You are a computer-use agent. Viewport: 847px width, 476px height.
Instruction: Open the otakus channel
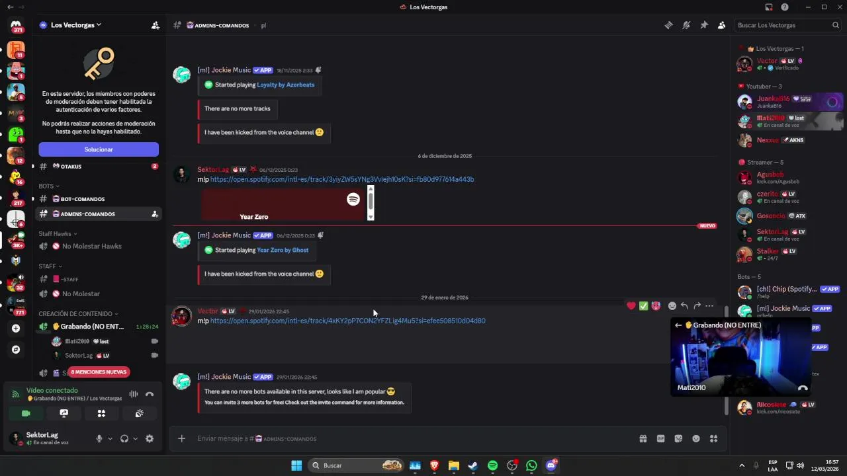[x=99, y=166]
